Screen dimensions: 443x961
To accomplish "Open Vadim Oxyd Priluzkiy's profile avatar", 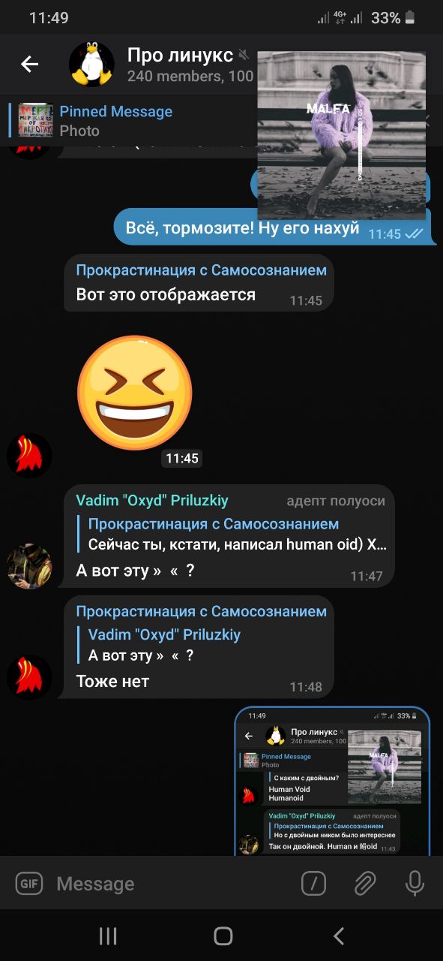I will pos(29,566).
